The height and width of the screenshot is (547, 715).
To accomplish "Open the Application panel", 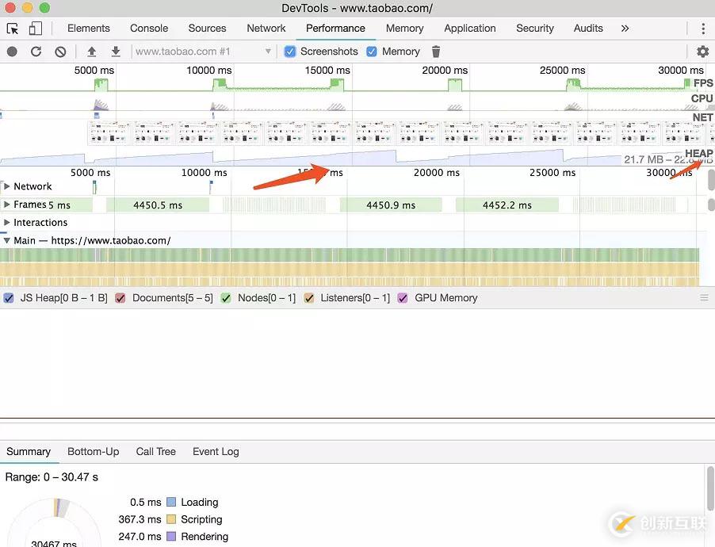I will pyautogui.click(x=470, y=29).
